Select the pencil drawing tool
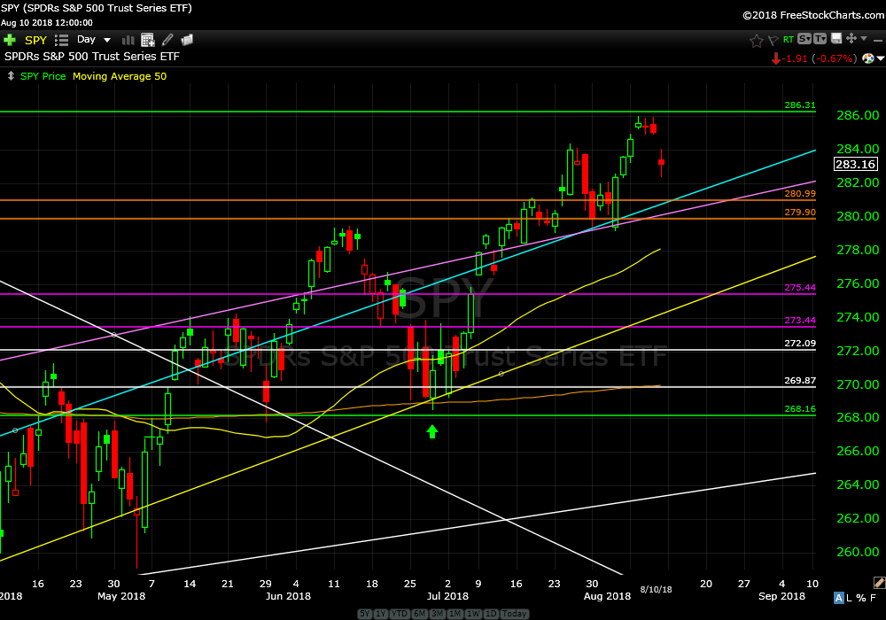 point(167,40)
